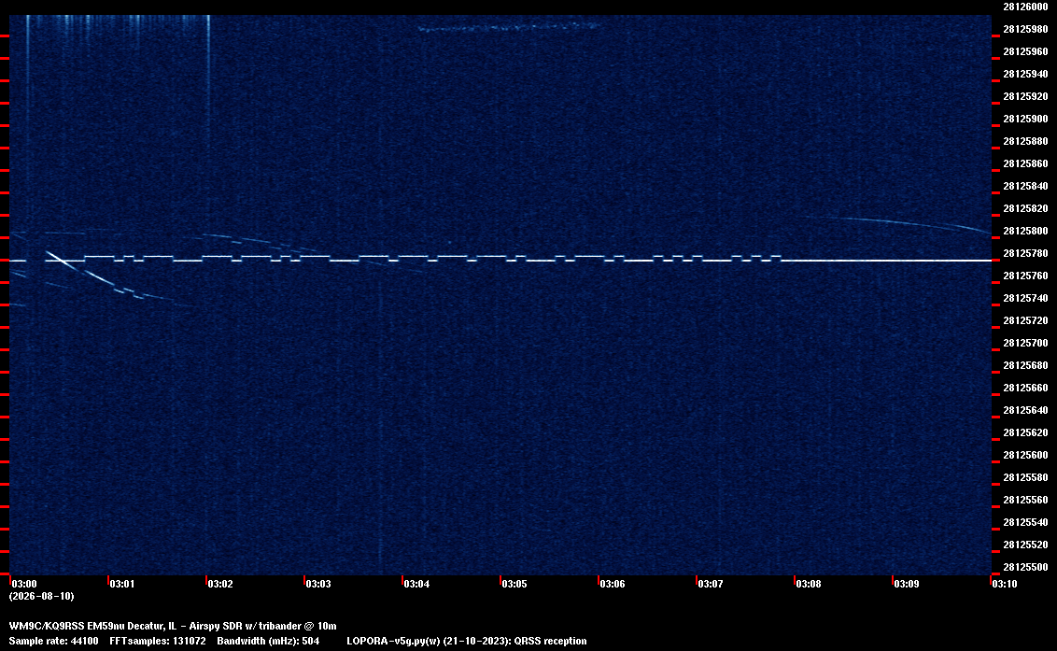Select the 28125500 frequency label
The height and width of the screenshot is (651, 1057).
[x=1025, y=567]
